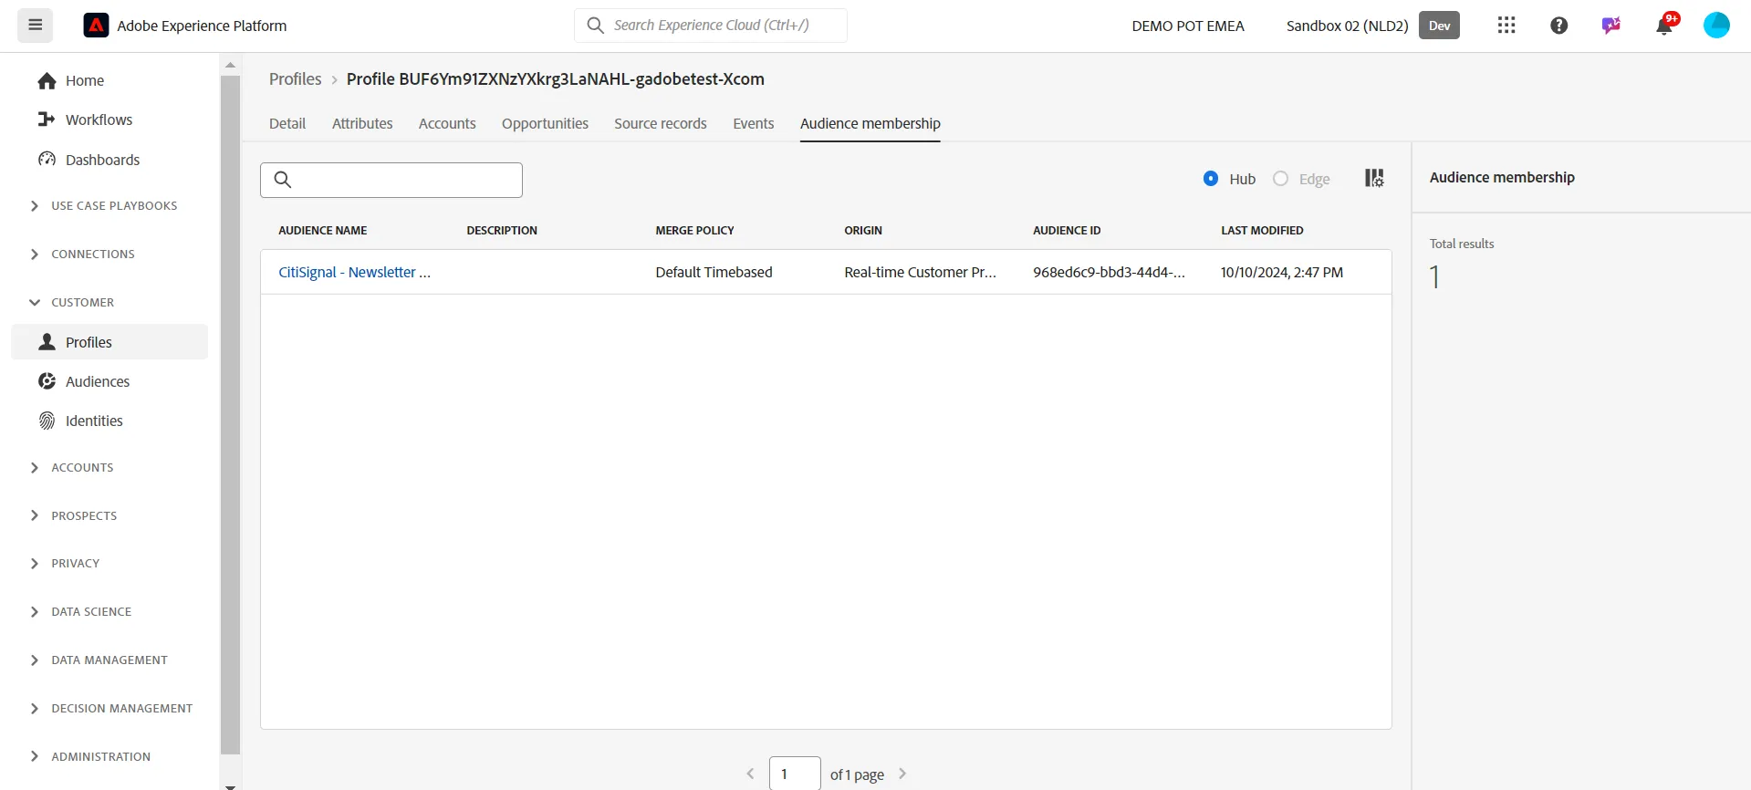The image size is (1751, 790).
Task: Expand Data Management section
Action: pyautogui.click(x=99, y=660)
